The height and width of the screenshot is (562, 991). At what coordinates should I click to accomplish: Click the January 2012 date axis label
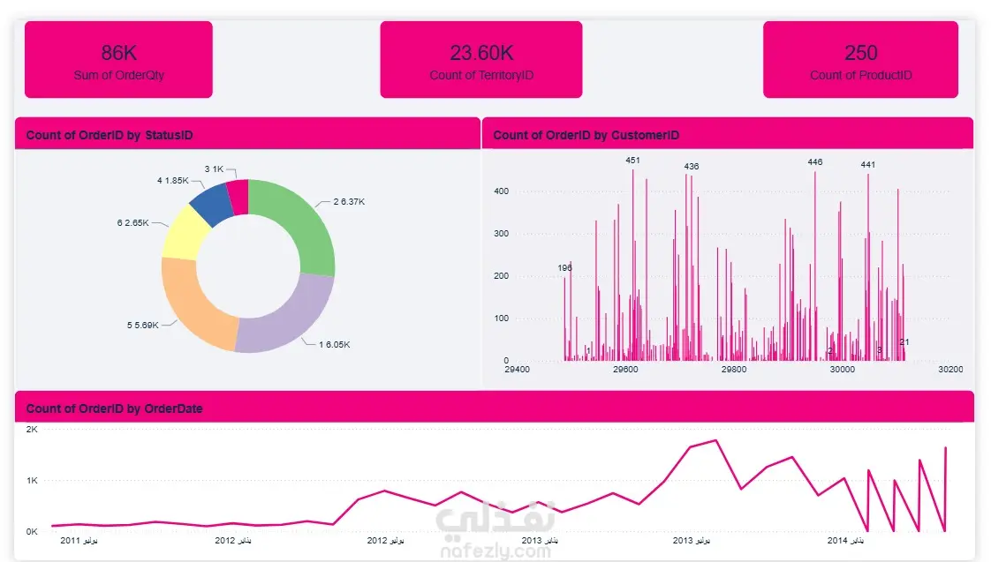[x=233, y=541]
